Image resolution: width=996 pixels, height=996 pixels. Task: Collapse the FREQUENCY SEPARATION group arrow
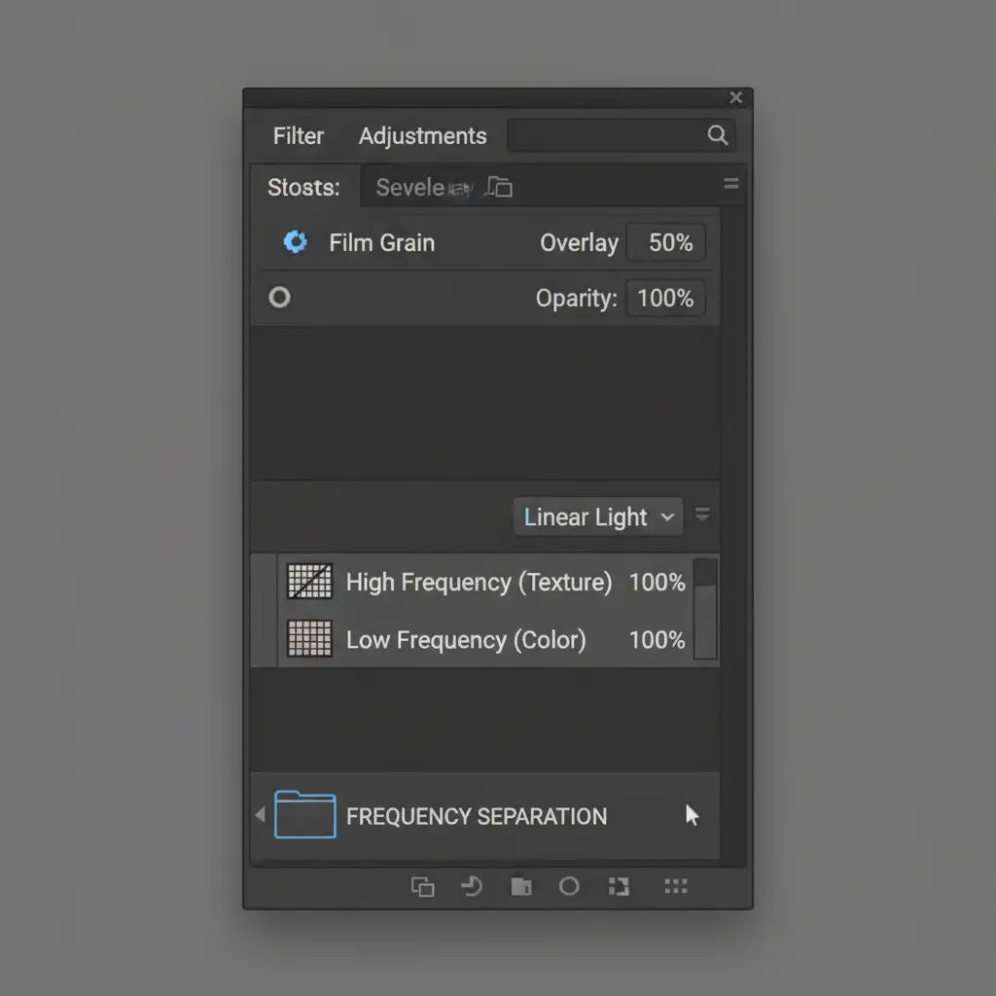pos(260,814)
